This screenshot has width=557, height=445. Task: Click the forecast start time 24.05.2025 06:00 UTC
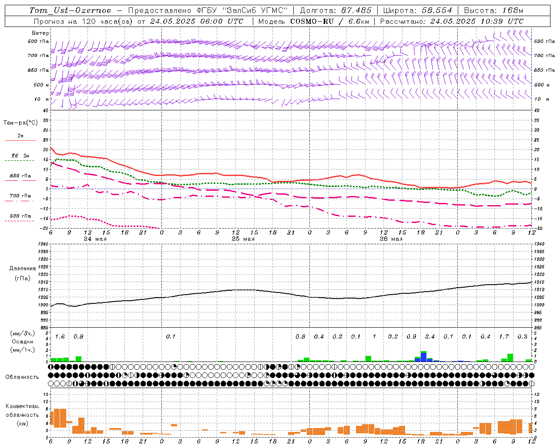pos(197,21)
